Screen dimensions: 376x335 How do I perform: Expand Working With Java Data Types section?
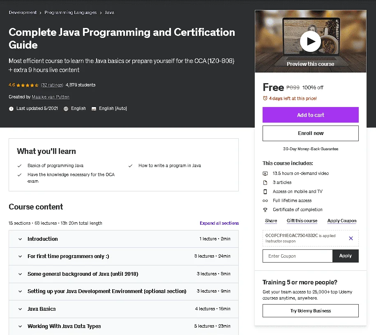coord(124,326)
